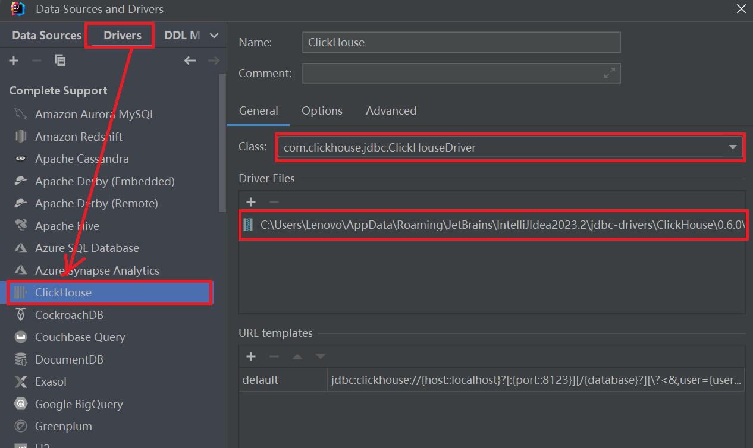Viewport: 753px width, 448px height.
Task: Click the Apache Derby (Embedded) hat icon
Action: (x=21, y=181)
